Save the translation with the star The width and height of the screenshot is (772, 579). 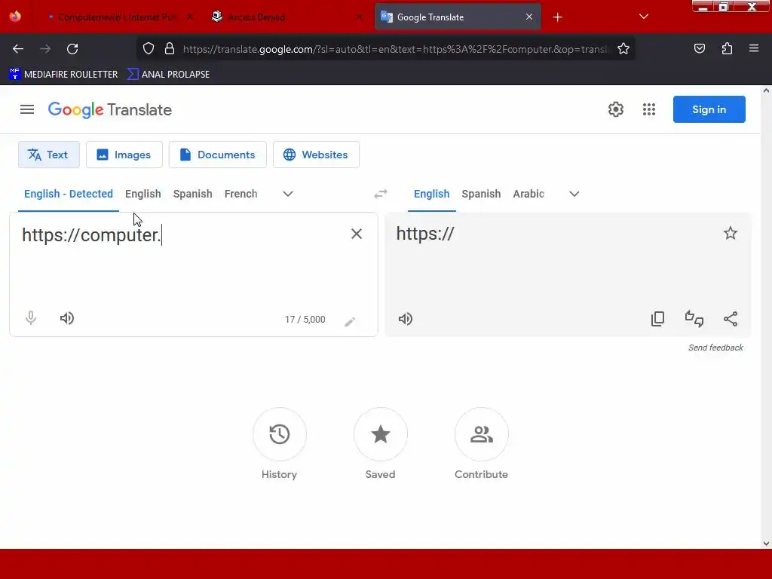coord(730,233)
